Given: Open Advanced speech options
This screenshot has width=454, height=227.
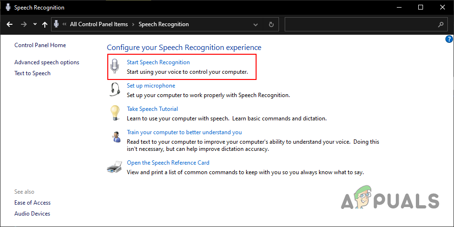Looking at the screenshot, I should pyautogui.click(x=47, y=62).
